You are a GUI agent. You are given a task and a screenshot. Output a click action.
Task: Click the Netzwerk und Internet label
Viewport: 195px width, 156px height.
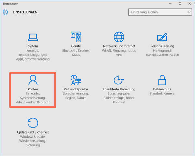pyautogui.click(x=119, y=46)
